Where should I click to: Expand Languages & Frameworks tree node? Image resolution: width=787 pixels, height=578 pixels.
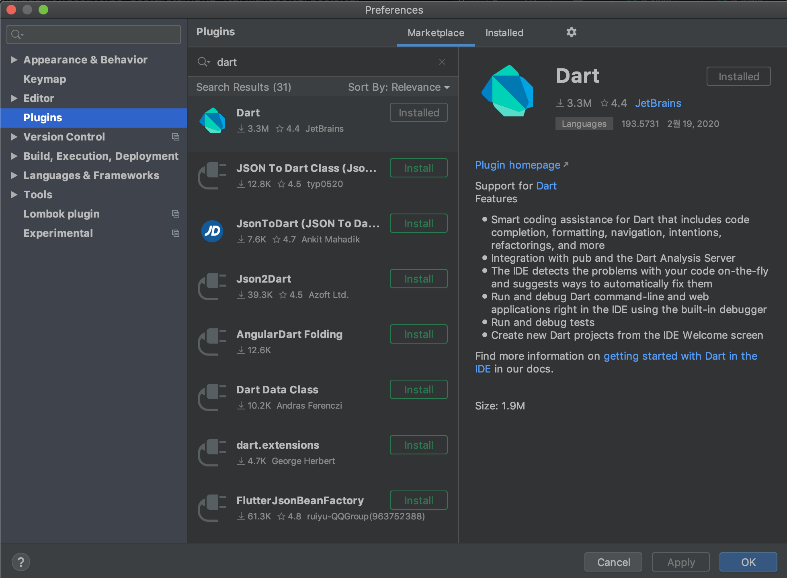pyautogui.click(x=14, y=175)
